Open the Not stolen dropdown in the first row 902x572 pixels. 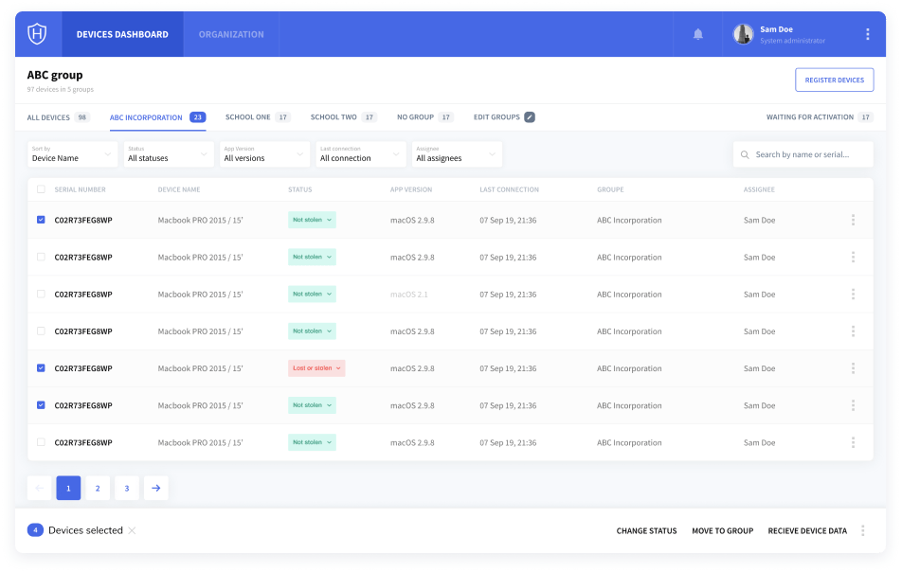tap(312, 220)
